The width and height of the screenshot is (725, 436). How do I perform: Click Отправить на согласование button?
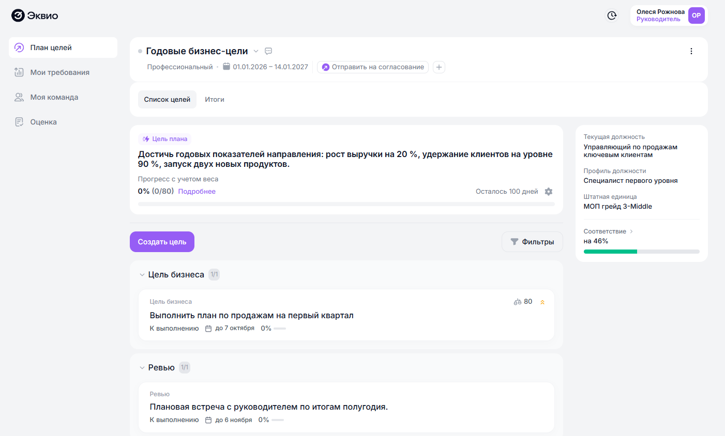tap(373, 67)
